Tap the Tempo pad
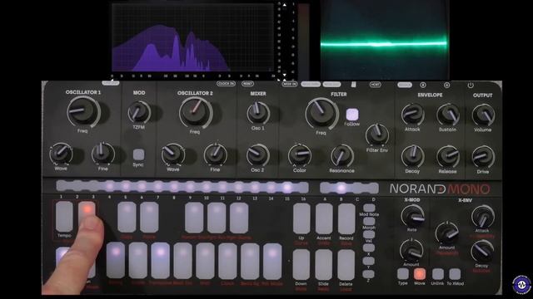The height and width of the screenshot is (299, 533). (x=64, y=217)
